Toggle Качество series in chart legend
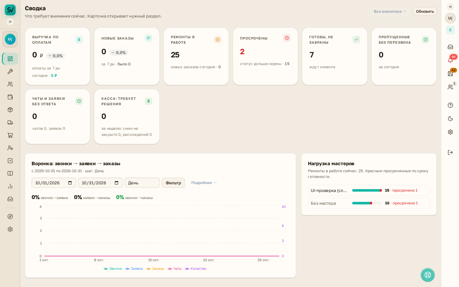 196,269
